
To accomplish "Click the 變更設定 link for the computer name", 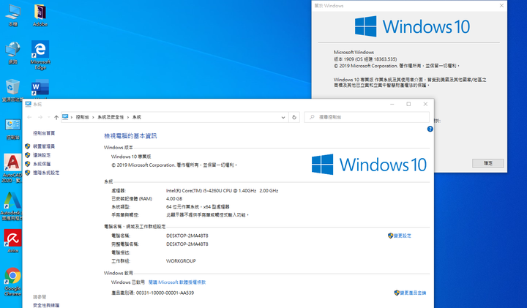I will (x=403, y=236).
